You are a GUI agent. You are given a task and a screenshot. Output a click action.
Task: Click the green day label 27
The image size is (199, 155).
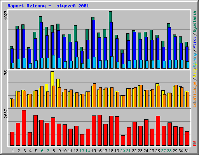pyautogui.click(x=163, y=151)
